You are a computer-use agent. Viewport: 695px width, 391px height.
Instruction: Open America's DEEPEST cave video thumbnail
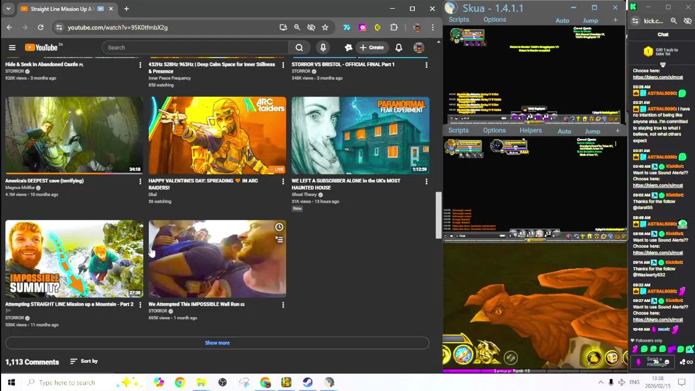click(x=74, y=135)
